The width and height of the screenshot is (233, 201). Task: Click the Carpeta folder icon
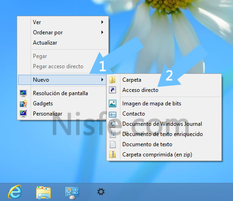[113, 80]
